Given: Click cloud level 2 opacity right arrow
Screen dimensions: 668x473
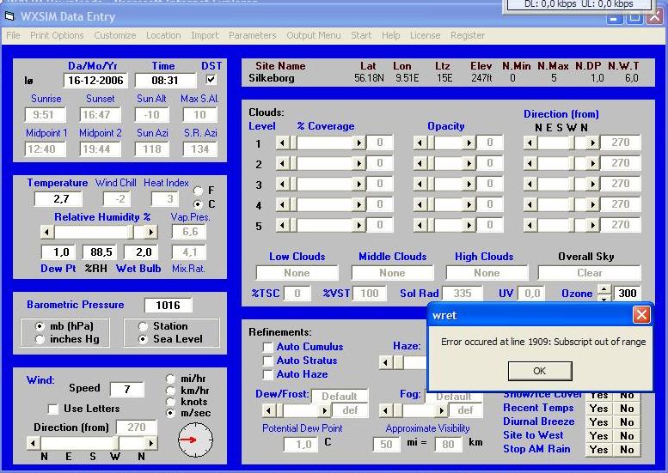Looking at the screenshot, I should point(469,163).
